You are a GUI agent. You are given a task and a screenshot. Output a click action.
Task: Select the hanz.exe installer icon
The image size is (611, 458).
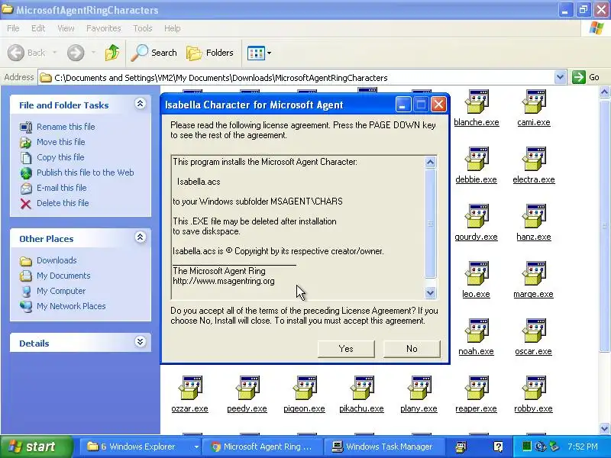(x=534, y=217)
